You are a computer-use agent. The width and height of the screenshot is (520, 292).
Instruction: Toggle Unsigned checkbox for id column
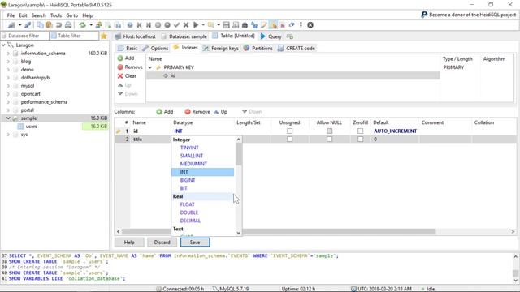(289, 131)
